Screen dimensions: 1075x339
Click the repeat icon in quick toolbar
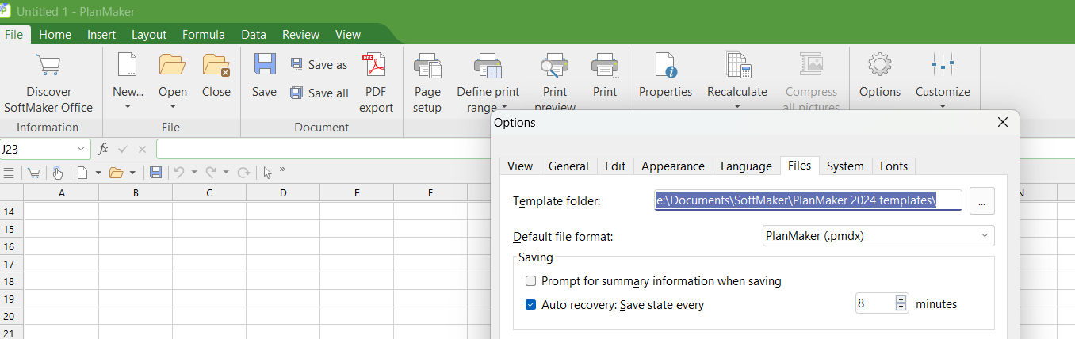point(244,173)
